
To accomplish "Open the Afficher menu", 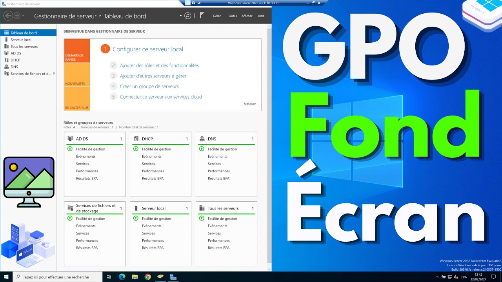I will [247, 16].
